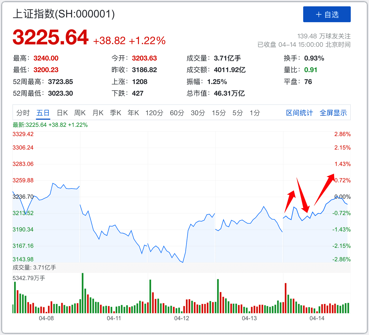
Task: Select the 5分 interval tab
Action: (238, 113)
